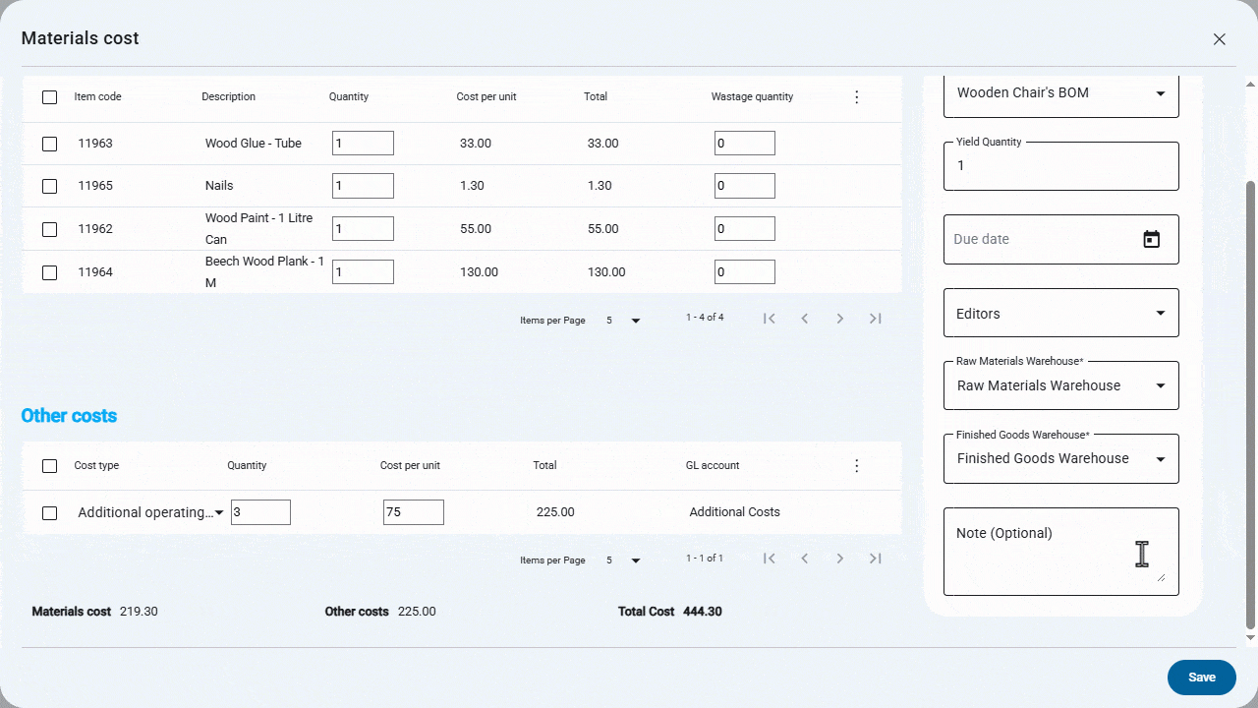The width and height of the screenshot is (1258, 708).
Task: Go to Other costs previous page
Action: [x=804, y=559]
